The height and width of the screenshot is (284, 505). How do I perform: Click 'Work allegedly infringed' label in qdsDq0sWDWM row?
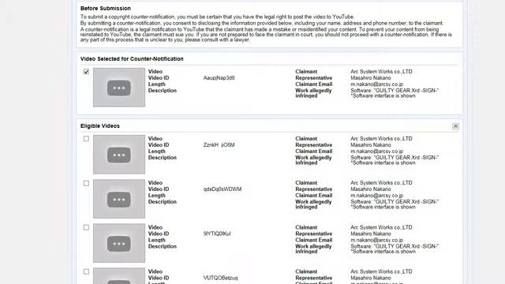[x=313, y=204]
